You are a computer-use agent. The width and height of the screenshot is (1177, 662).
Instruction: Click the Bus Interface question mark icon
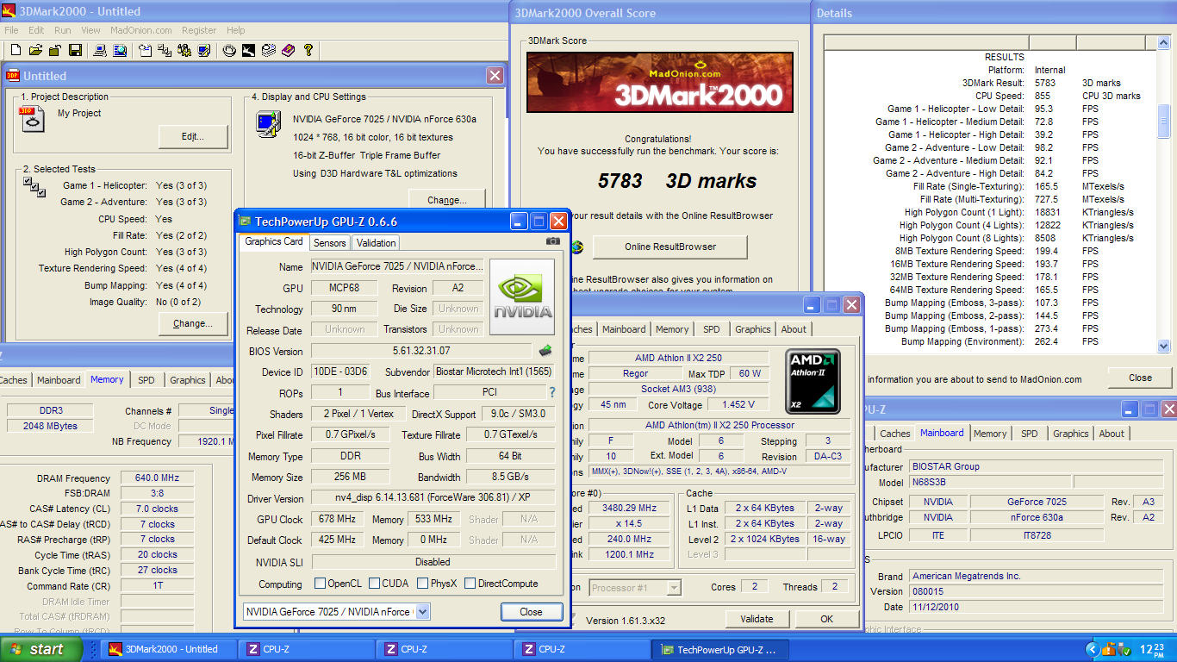(x=552, y=393)
